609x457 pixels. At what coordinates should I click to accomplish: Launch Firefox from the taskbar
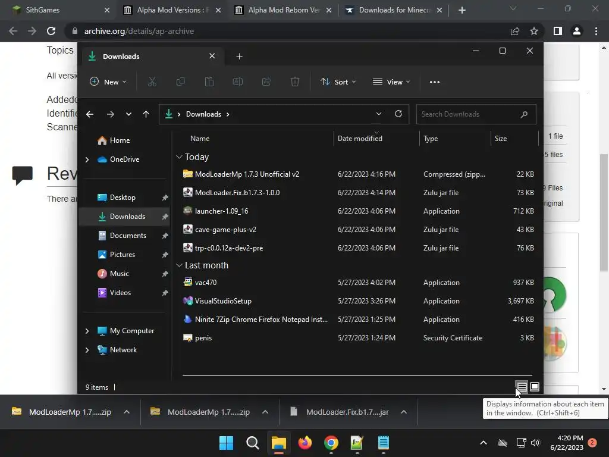point(305,443)
